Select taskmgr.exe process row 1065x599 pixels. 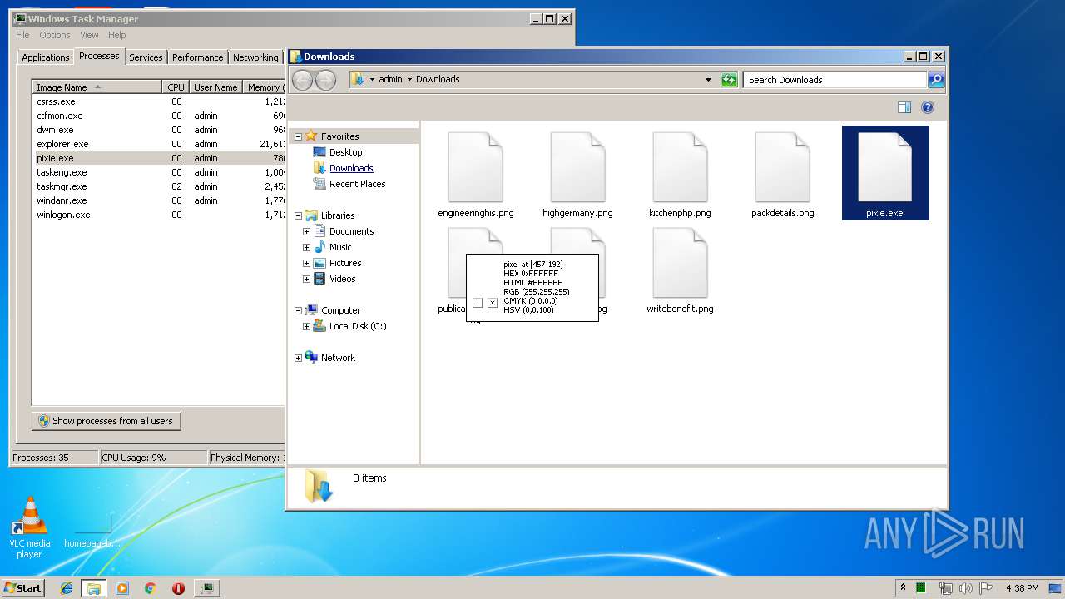[158, 186]
